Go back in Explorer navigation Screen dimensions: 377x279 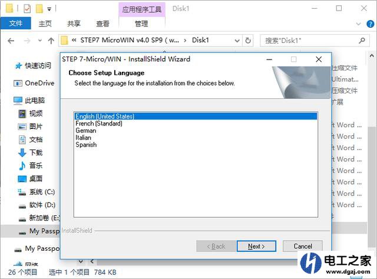tap(11, 41)
